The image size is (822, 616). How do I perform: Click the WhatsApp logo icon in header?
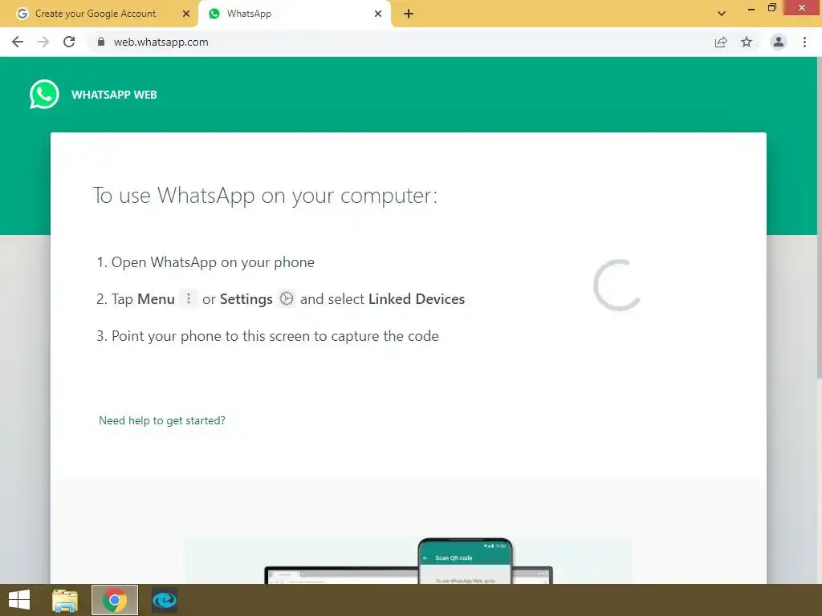(44, 95)
